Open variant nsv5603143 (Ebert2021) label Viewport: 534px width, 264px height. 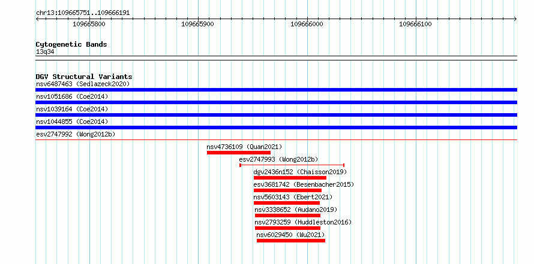coord(293,197)
